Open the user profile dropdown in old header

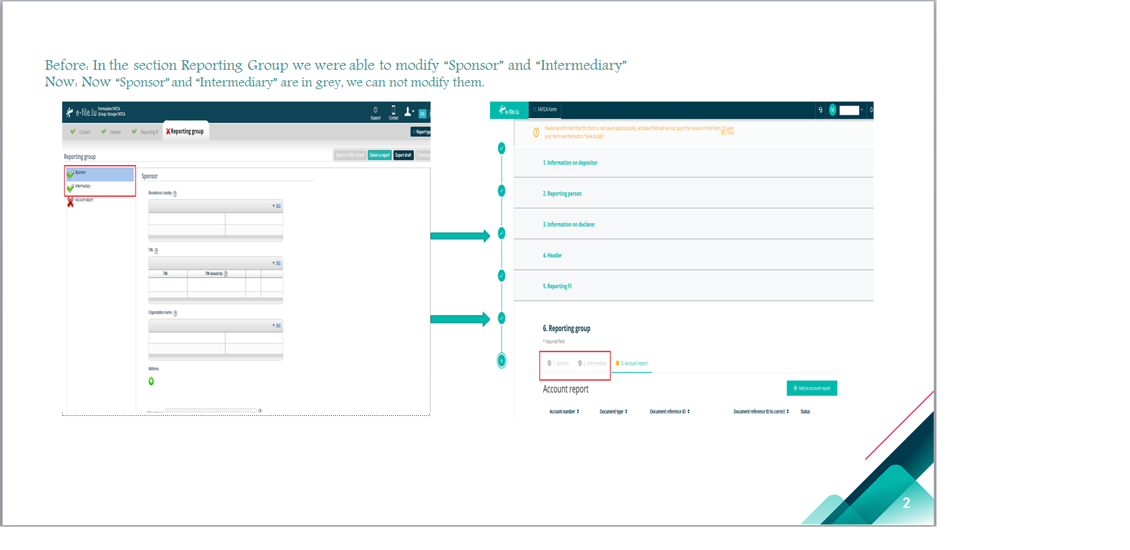point(409,111)
